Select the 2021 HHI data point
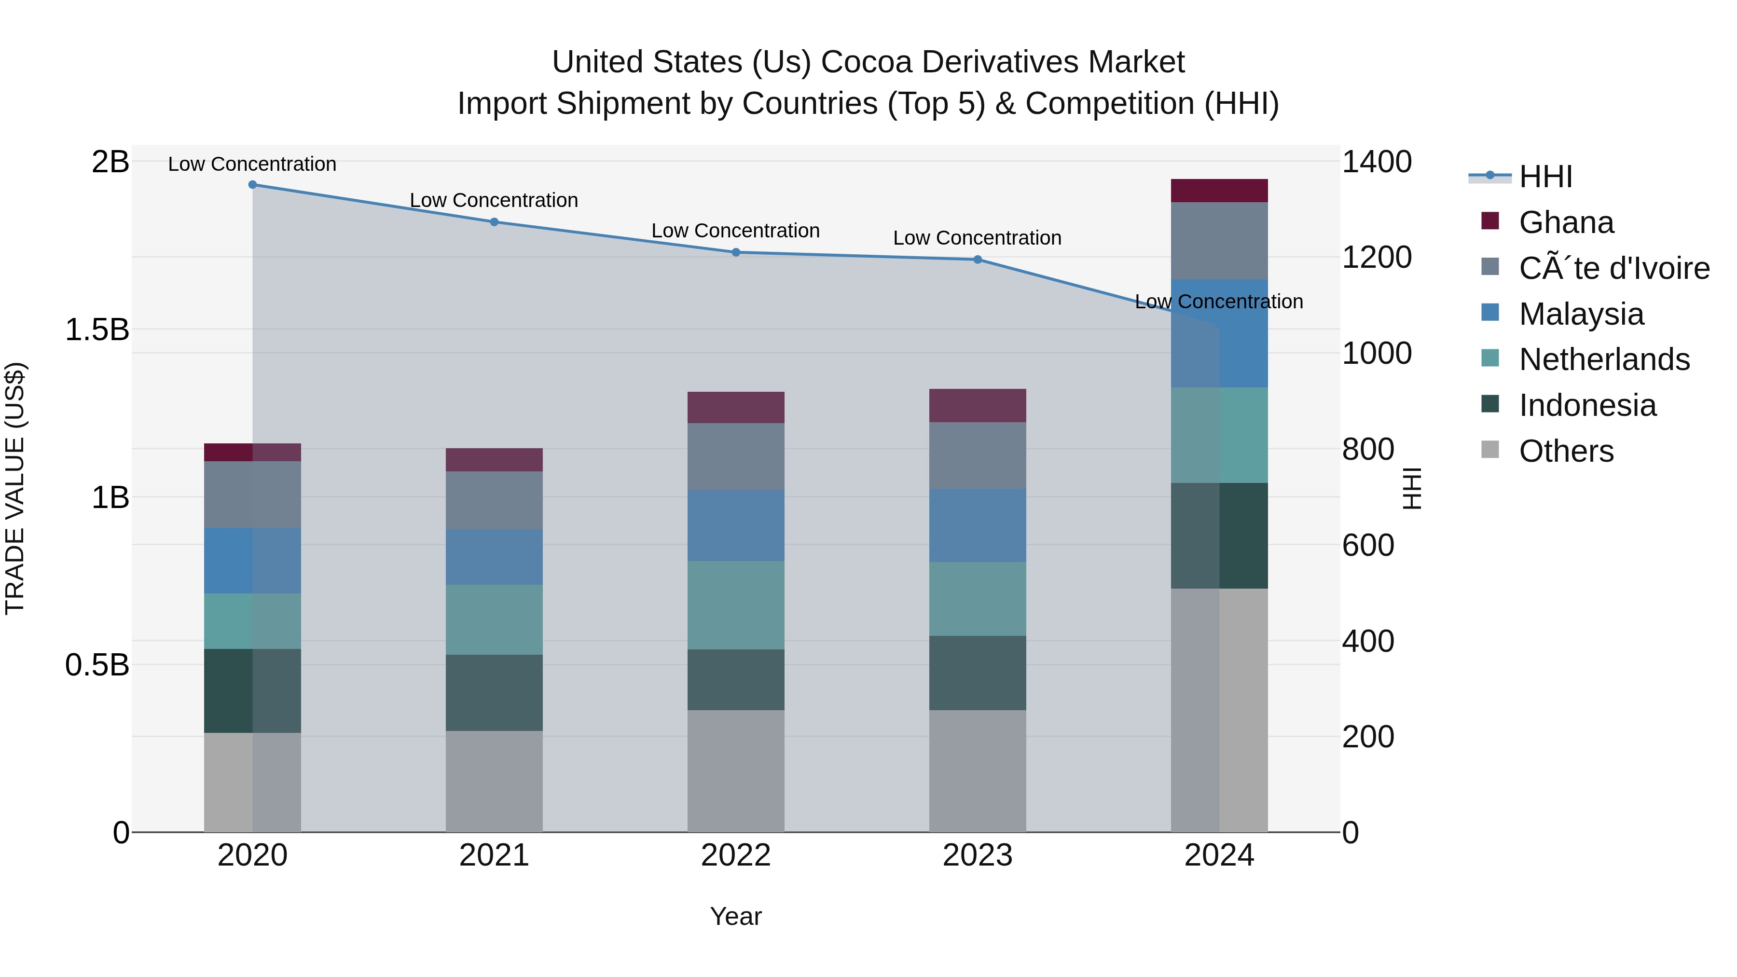The width and height of the screenshot is (1737, 977). [x=494, y=222]
